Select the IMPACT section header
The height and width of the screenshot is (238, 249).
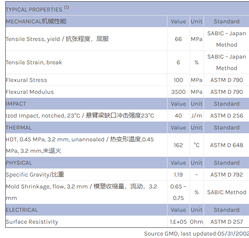point(16,104)
